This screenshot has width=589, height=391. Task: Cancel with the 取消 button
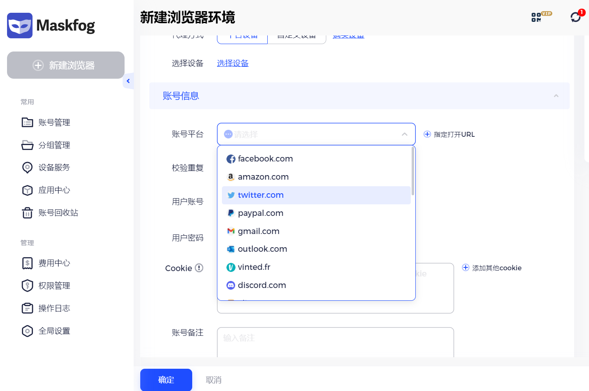[214, 380]
